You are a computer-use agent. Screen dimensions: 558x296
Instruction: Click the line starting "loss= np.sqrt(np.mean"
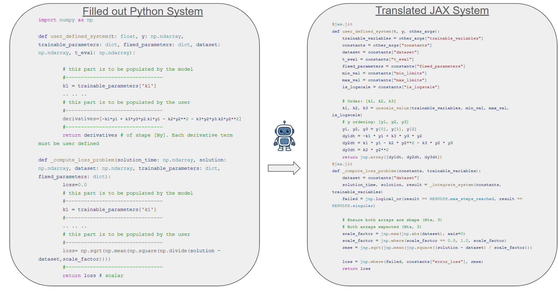pyautogui.click(x=141, y=251)
